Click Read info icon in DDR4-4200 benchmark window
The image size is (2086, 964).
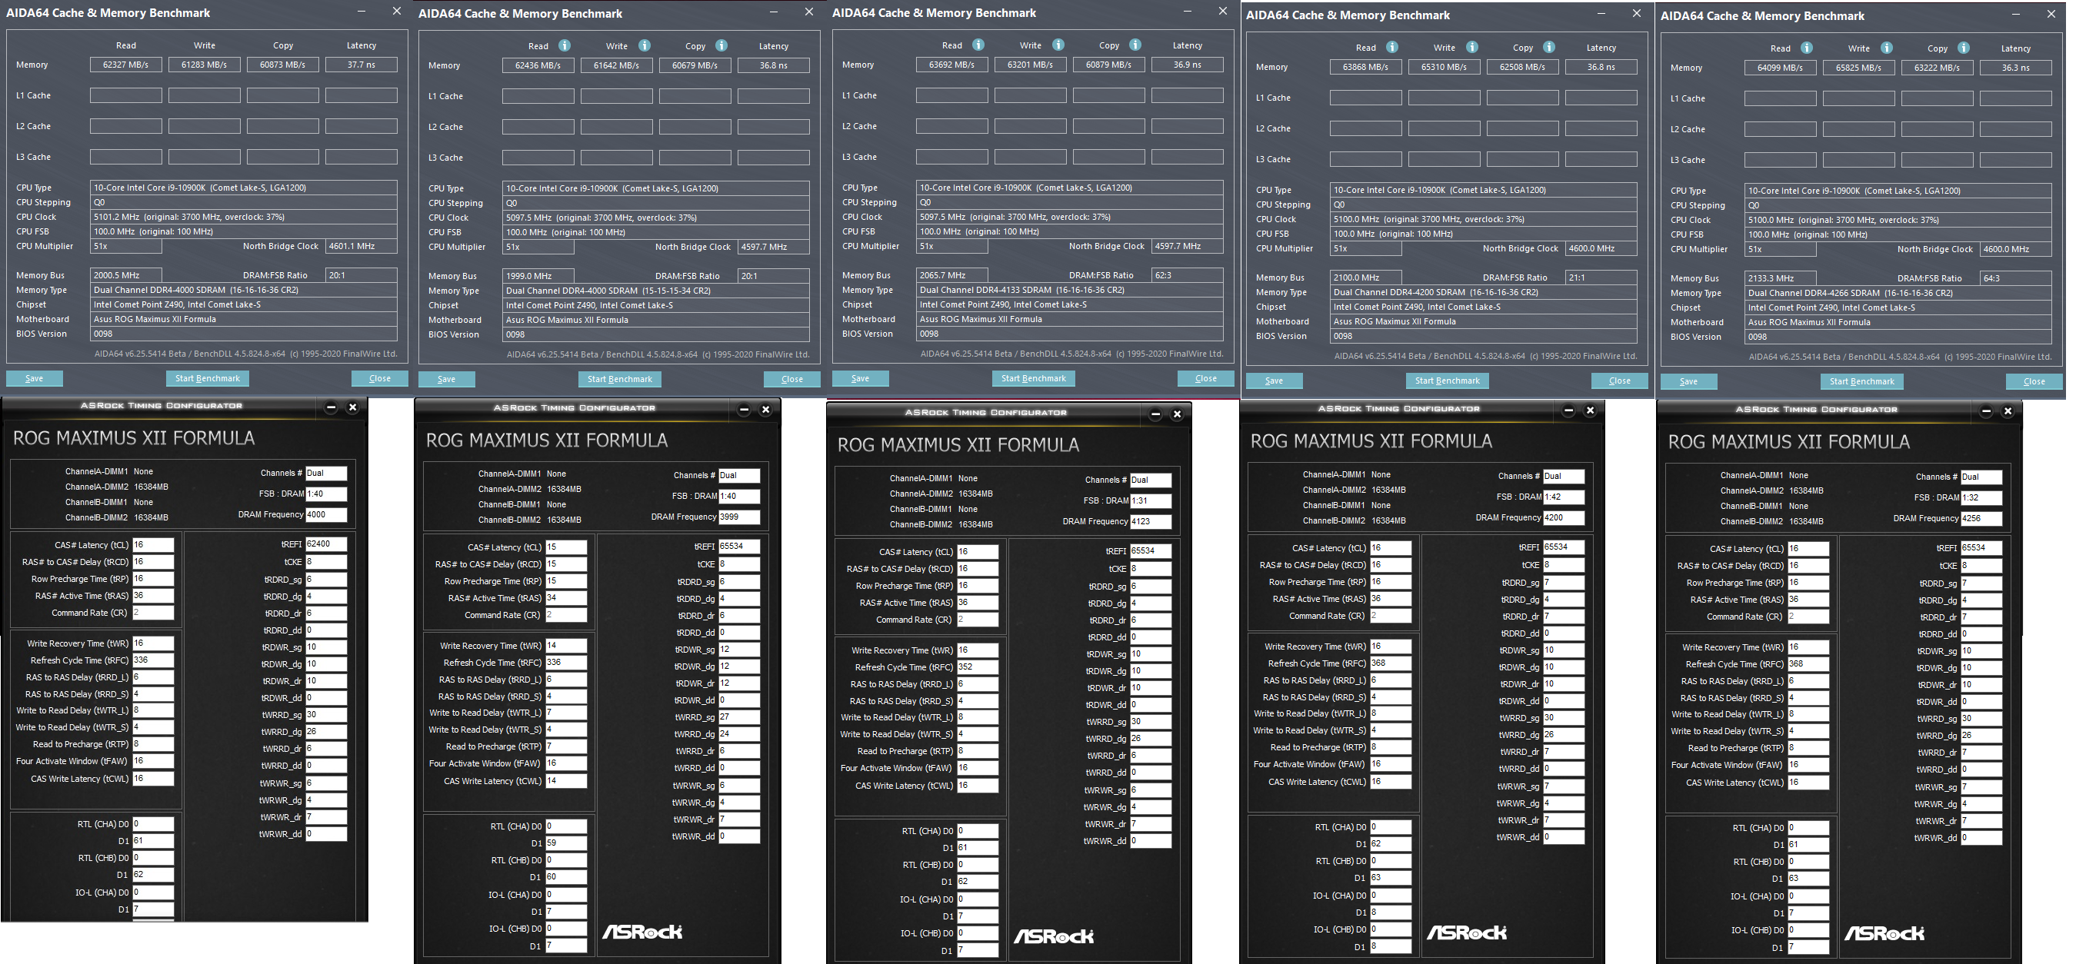click(x=1392, y=48)
